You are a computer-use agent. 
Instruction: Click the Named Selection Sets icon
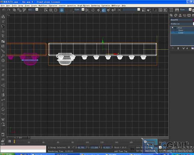coord(119,10)
